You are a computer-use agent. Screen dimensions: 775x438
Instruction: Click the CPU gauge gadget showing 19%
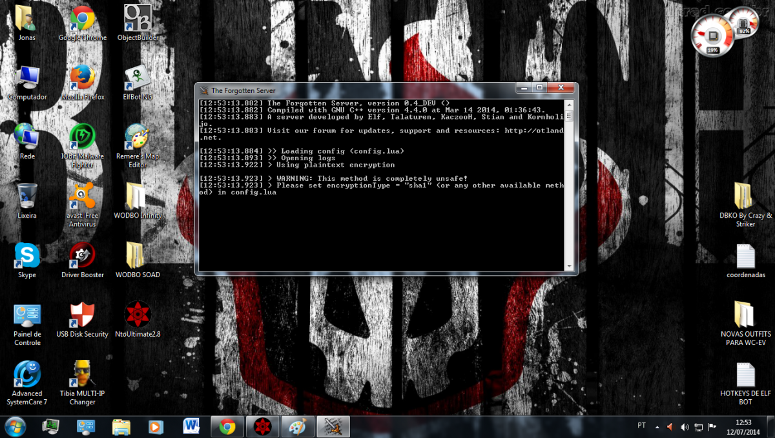pos(714,36)
